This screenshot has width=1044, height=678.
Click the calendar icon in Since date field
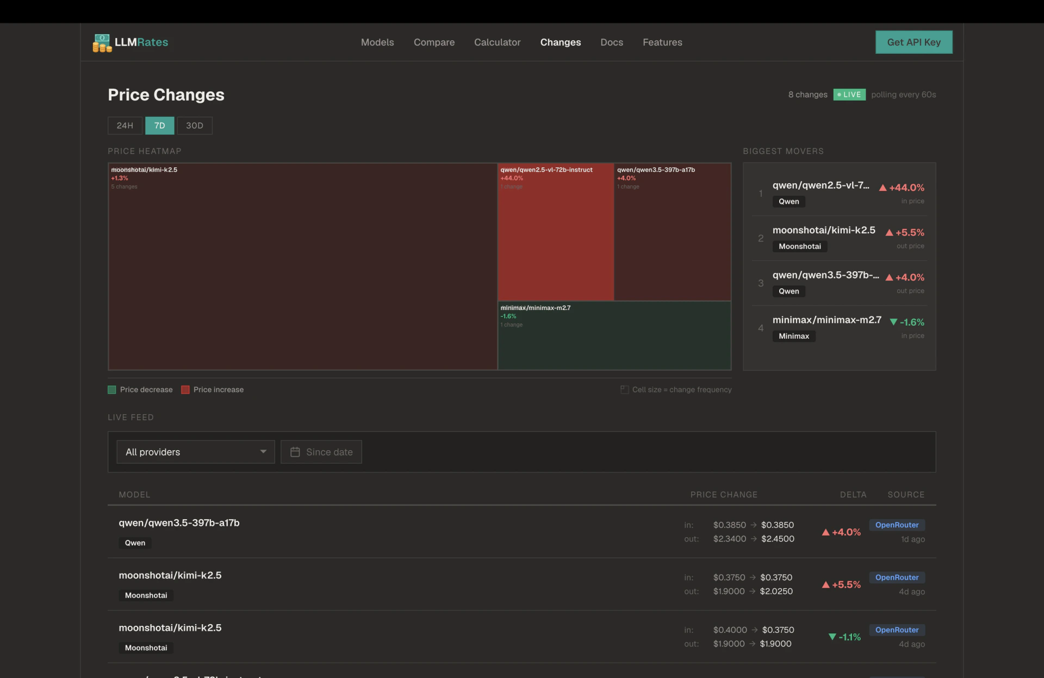[295, 452]
